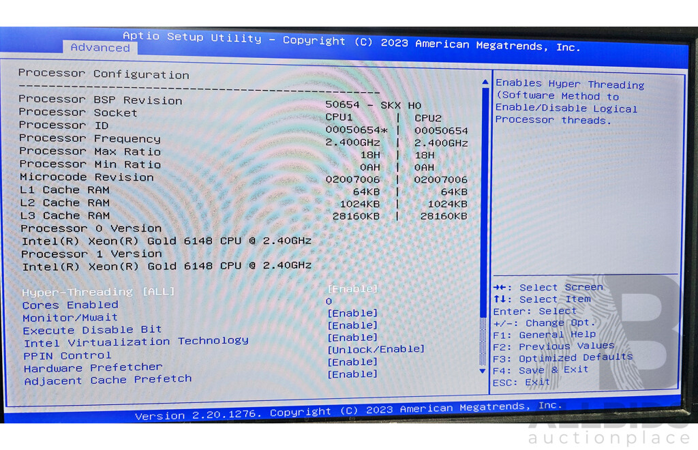
Task: Open the PPIN Control [Unlock/Enable] option
Action: coord(376,349)
